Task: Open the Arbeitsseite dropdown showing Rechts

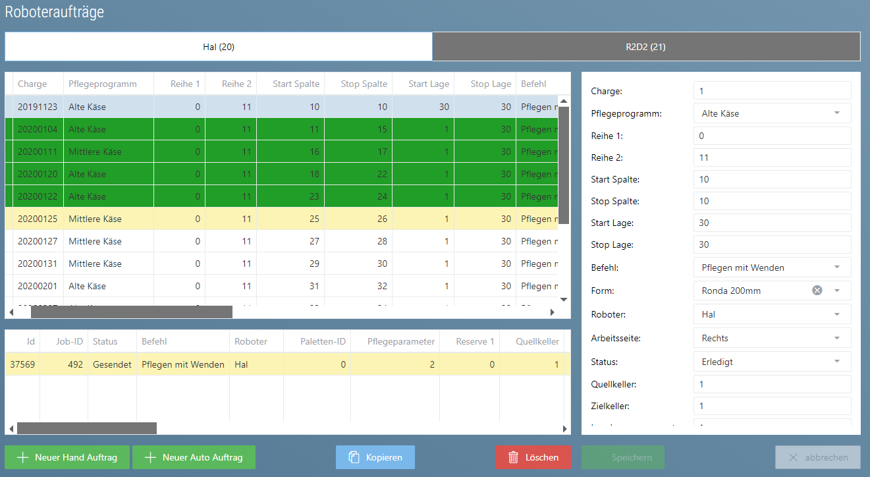Action: [773, 338]
